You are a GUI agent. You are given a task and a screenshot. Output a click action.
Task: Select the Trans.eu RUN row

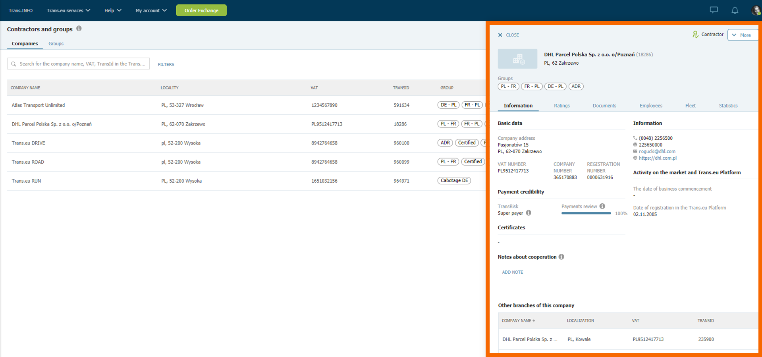pyautogui.click(x=246, y=181)
